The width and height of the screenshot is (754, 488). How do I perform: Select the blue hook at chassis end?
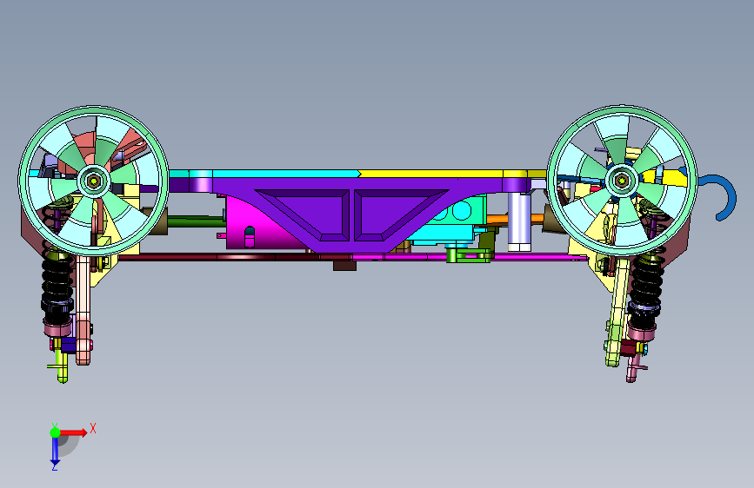[720, 196]
